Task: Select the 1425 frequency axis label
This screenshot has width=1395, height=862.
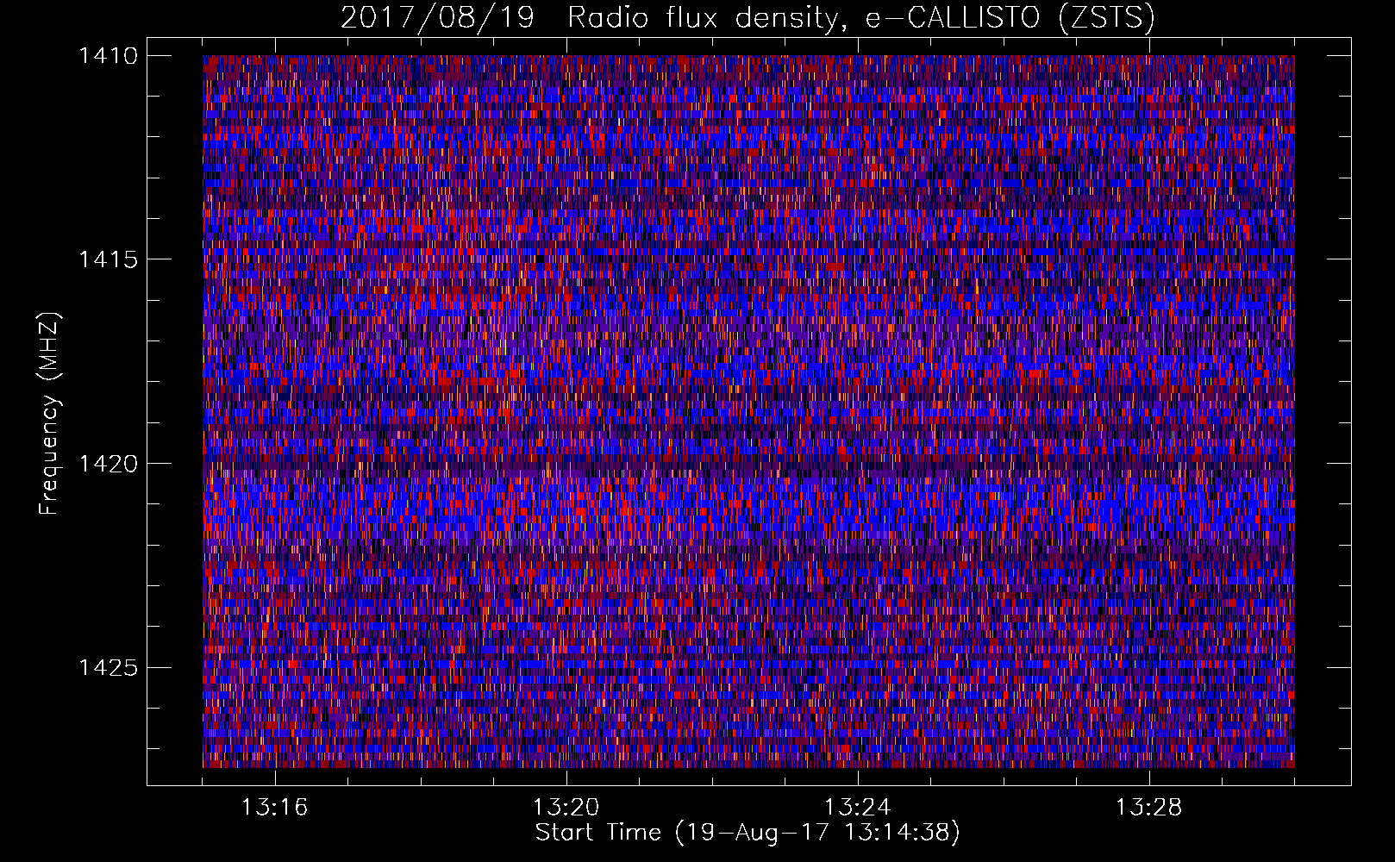Action: [x=108, y=667]
